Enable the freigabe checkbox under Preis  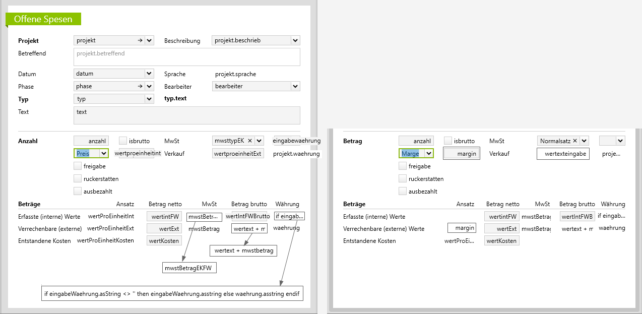click(x=78, y=166)
